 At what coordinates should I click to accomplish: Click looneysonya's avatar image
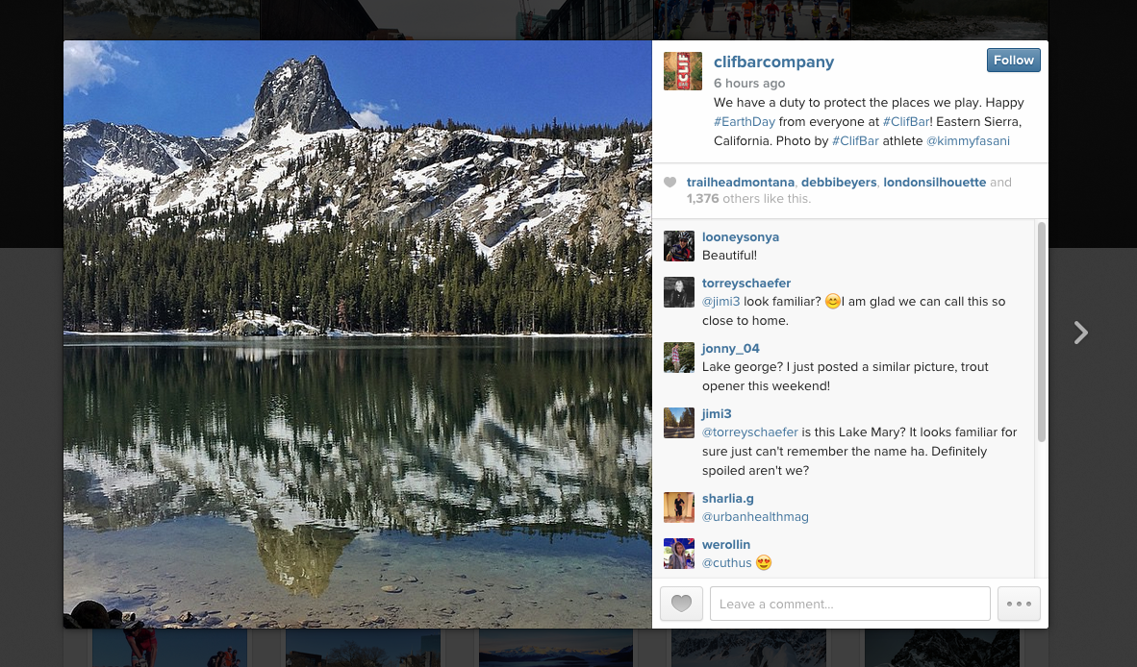679,246
